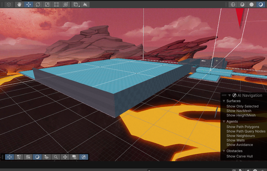Select the Scale tool
The height and width of the screenshot is (171, 267).
click(x=47, y=4)
